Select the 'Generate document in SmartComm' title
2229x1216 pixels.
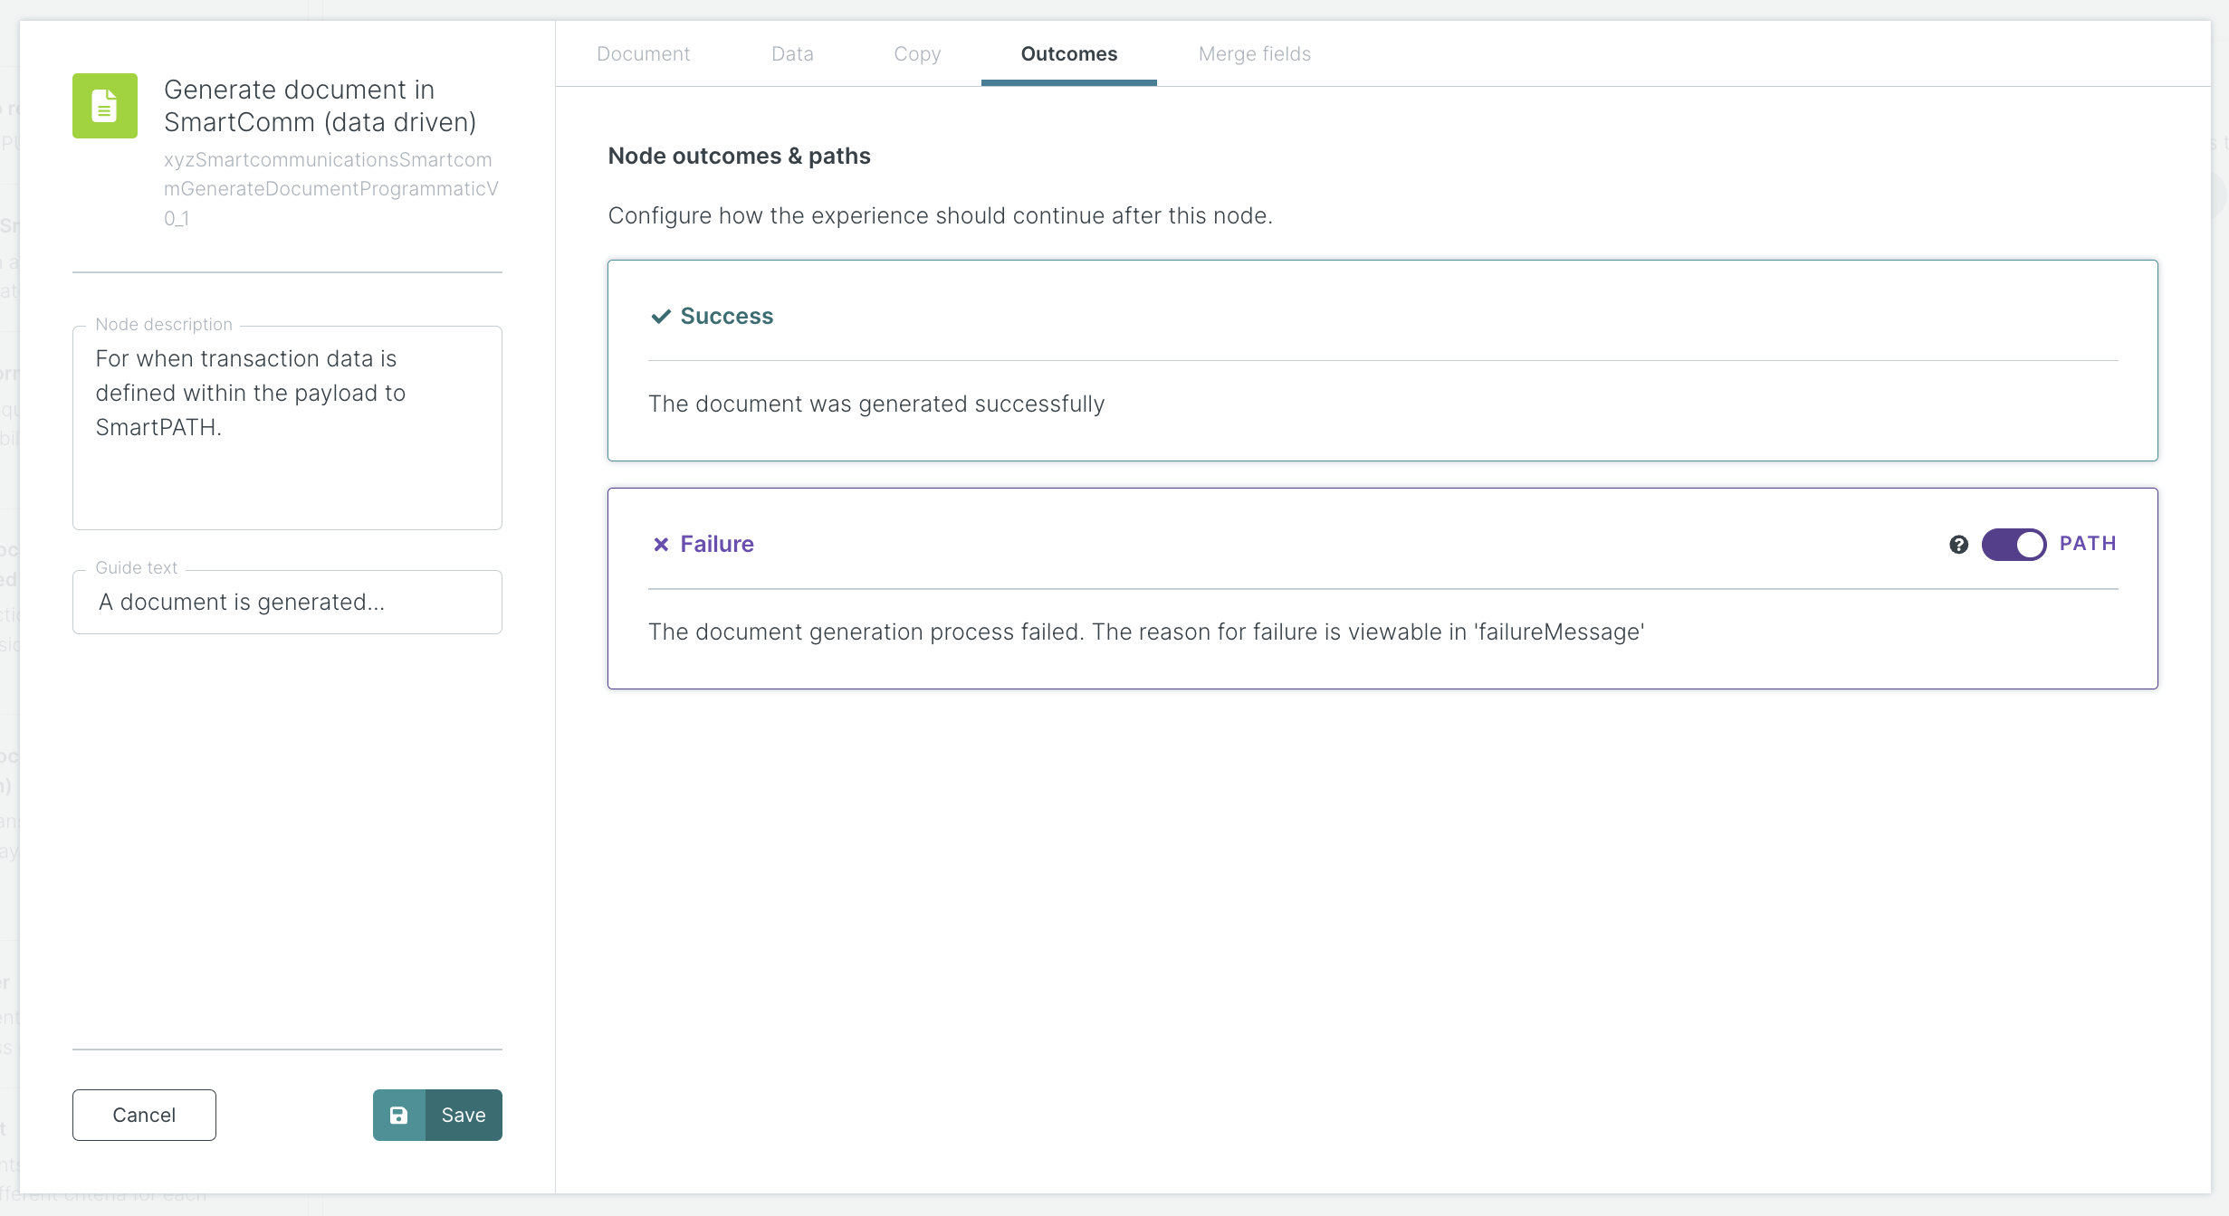pyautogui.click(x=320, y=106)
